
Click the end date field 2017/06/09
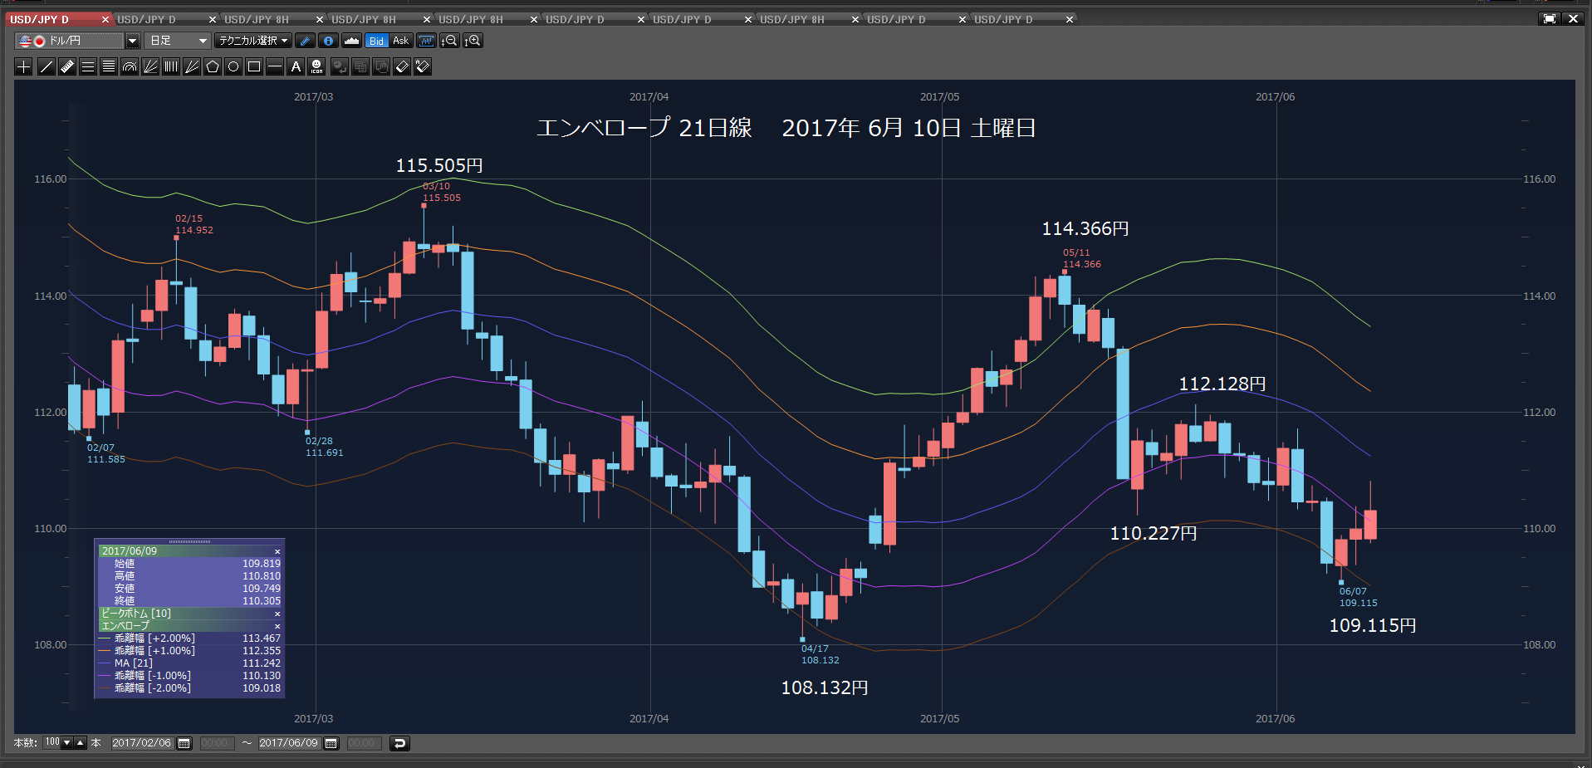point(289,743)
